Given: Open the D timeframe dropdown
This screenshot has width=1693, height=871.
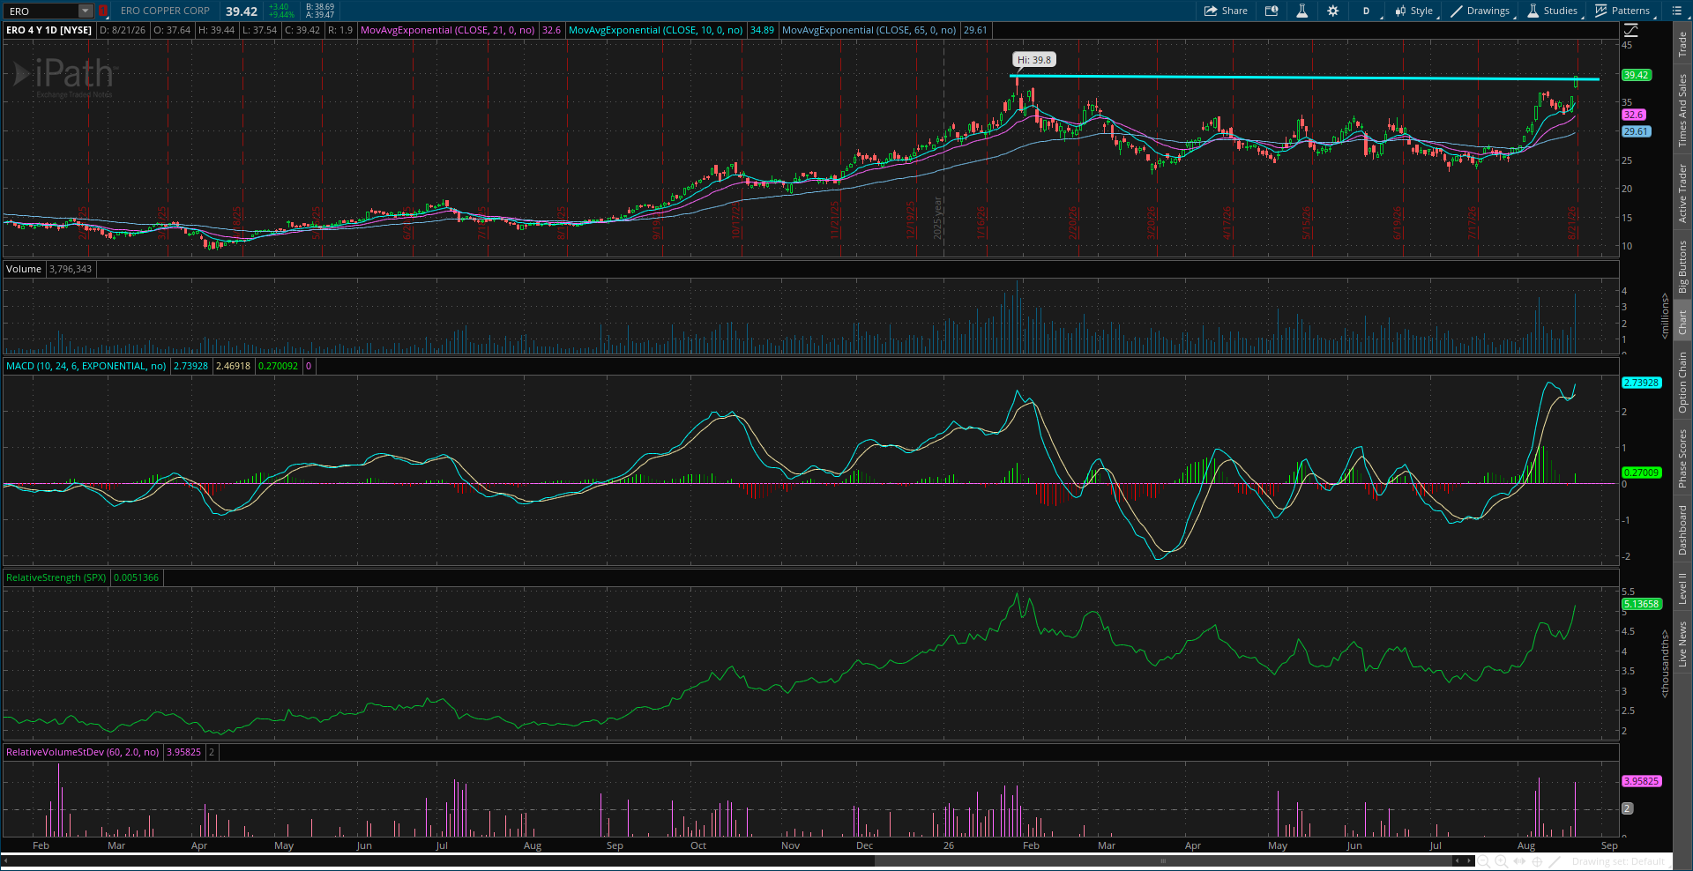Looking at the screenshot, I should point(1366,11).
